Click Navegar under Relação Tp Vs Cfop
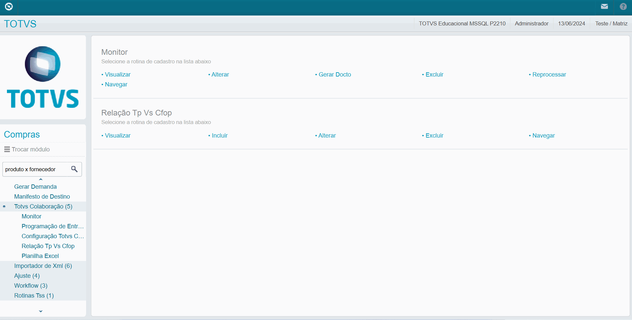632x320 pixels. (544, 136)
